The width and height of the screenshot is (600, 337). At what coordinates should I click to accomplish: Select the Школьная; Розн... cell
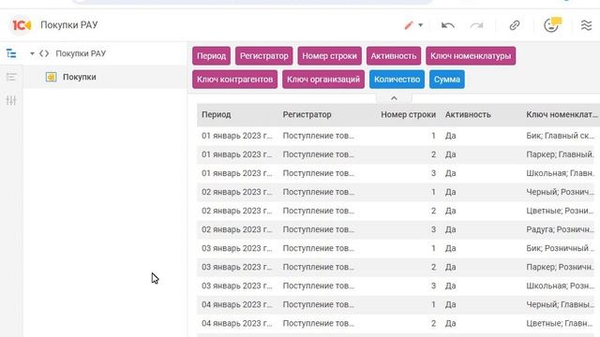(560, 286)
